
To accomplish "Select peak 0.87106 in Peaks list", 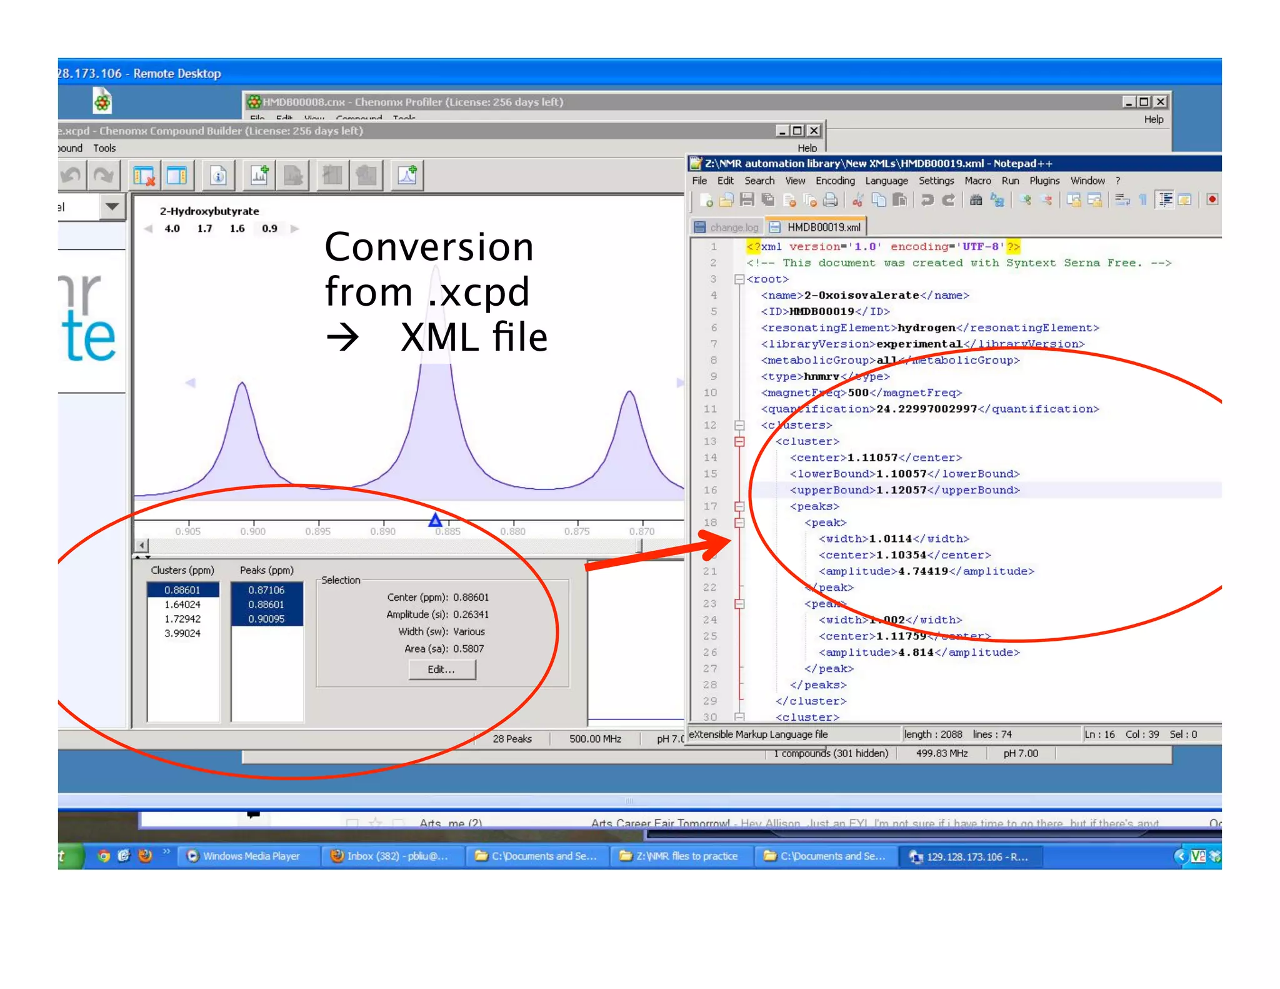I will (x=266, y=590).
